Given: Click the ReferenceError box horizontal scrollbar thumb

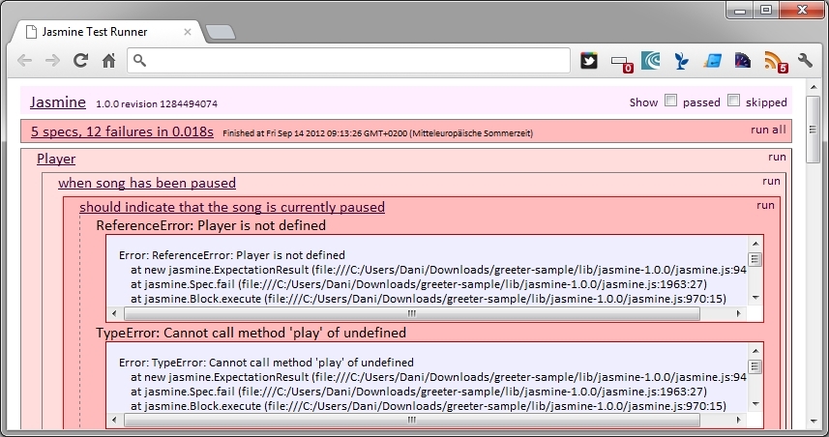Looking at the screenshot, I should (x=412, y=313).
